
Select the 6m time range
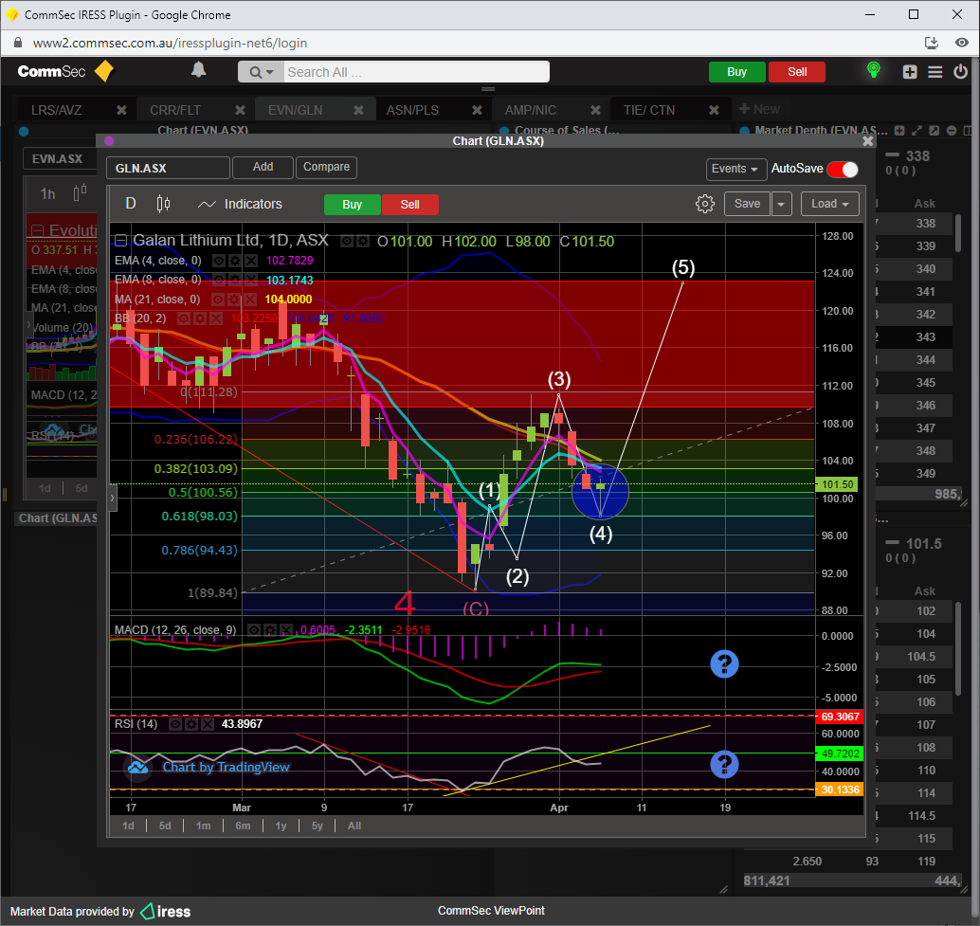pos(243,826)
